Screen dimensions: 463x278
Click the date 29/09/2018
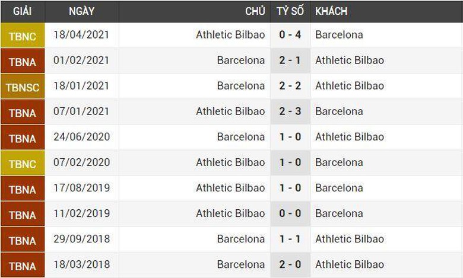pos(81,239)
